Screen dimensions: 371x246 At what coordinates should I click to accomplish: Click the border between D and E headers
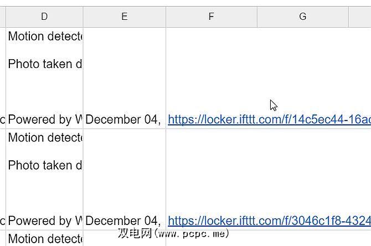point(83,17)
